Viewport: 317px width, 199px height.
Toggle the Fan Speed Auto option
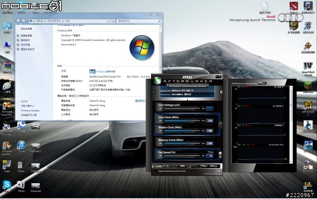210,152
